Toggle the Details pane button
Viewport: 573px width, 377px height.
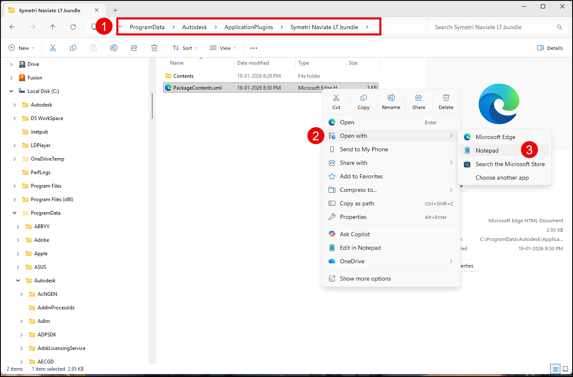(550, 48)
